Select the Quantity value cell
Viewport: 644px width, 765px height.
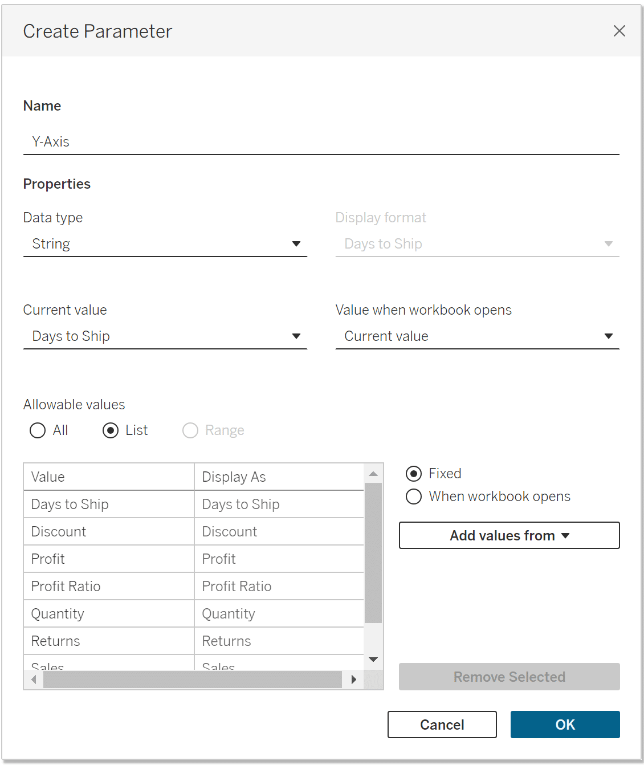(x=109, y=614)
